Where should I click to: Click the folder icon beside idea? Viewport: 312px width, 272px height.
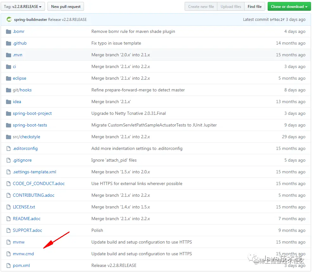[x=9, y=102]
